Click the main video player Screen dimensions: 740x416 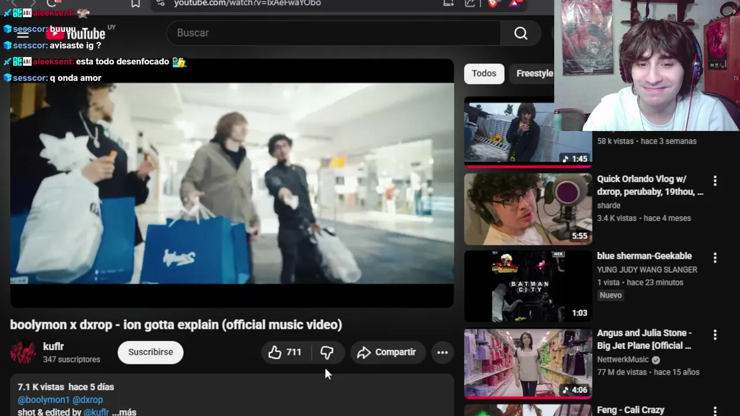pyautogui.click(x=232, y=183)
